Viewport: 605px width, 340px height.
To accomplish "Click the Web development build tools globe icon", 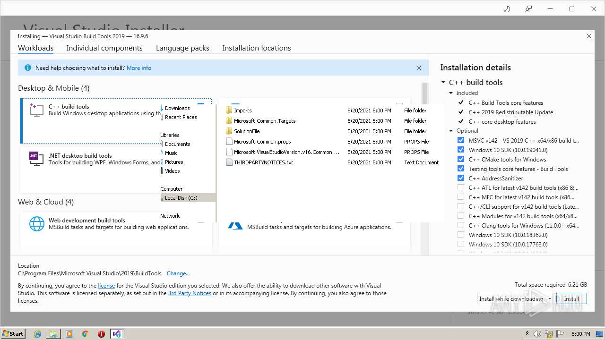I will click(37, 224).
